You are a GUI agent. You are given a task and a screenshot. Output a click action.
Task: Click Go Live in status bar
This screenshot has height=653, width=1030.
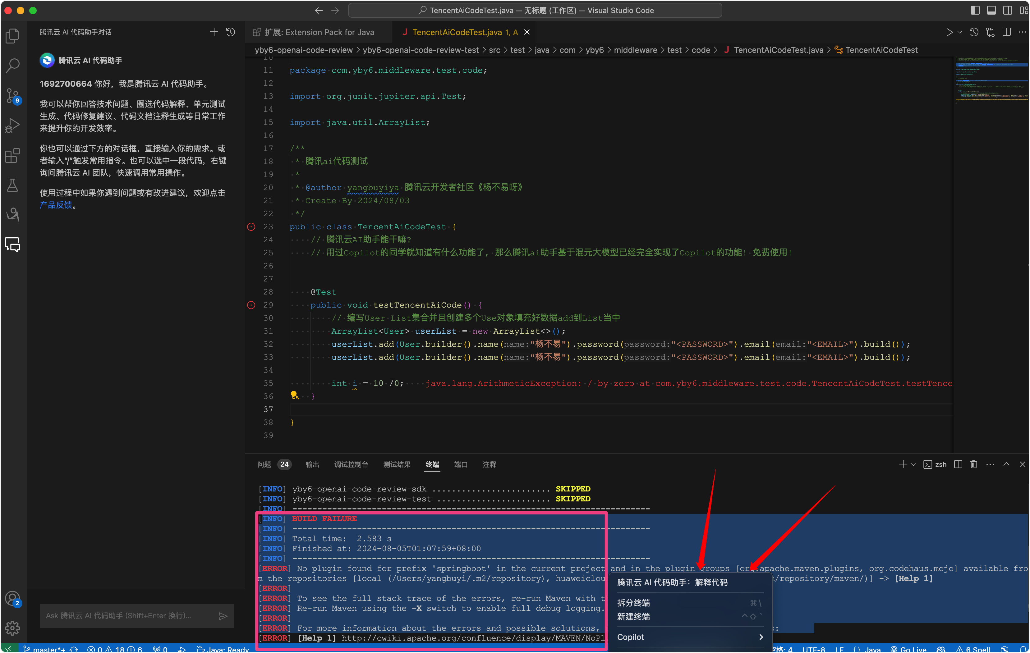[908, 649]
